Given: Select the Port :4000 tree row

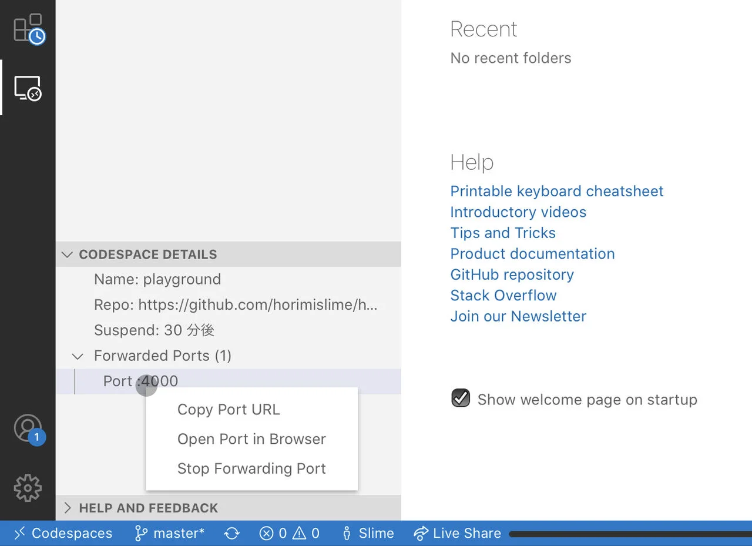Looking at the screenshot, I should tap(229, 381).
